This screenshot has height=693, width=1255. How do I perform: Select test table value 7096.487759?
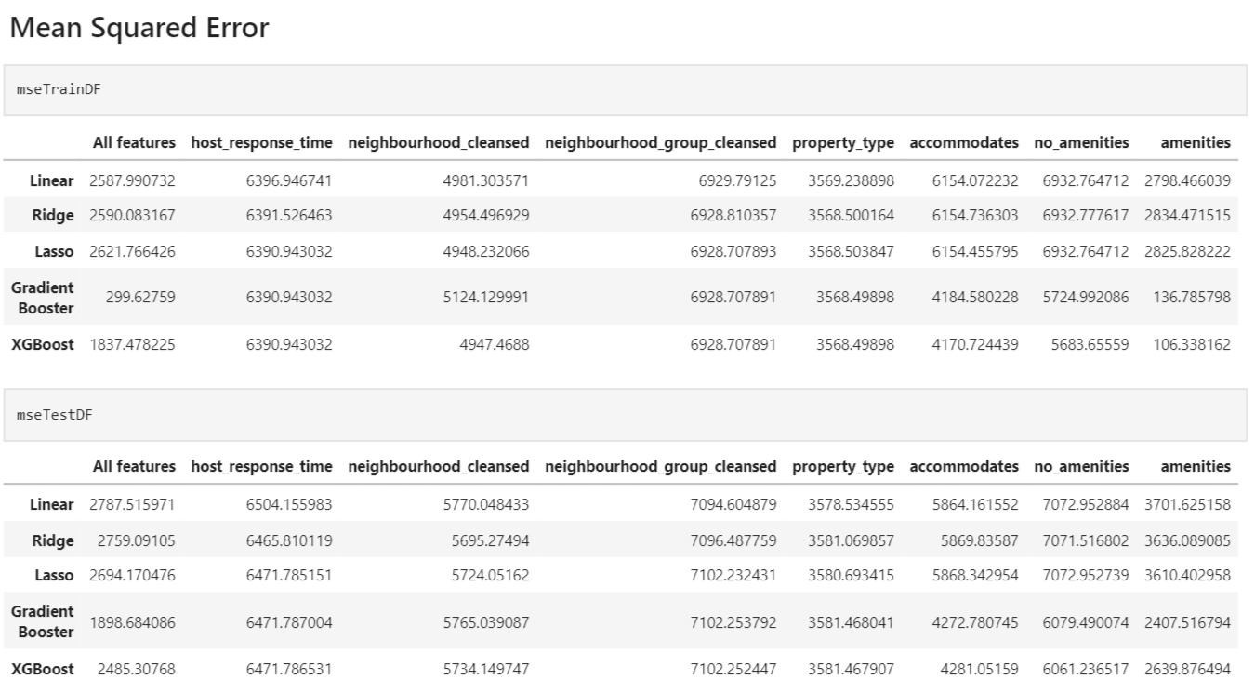(733, 540)
